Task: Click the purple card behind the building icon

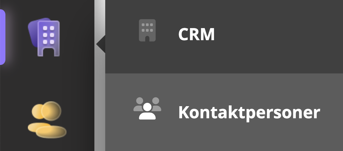Action: (33, 33)
